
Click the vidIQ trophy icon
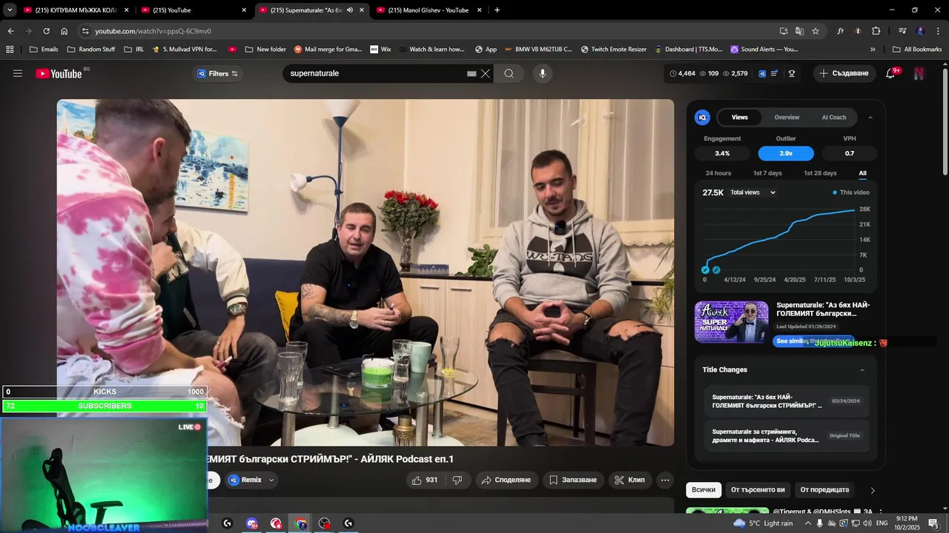pos(792,73)
